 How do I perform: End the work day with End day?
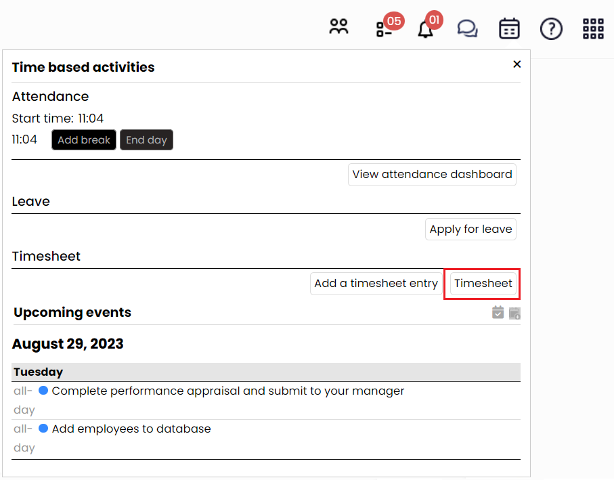click(146, 139)
